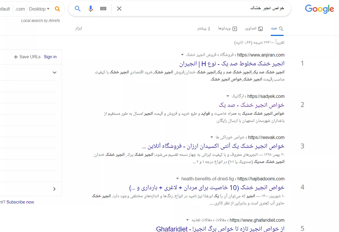Image resolution: width=339 pixels, height=232 pixels.
Task: Clear the search query with the X icon
Action: 119,9
